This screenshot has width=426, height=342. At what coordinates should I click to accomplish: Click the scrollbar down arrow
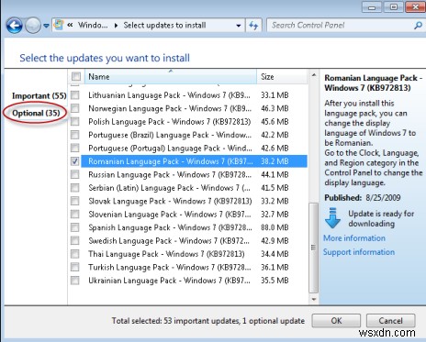[x=314, y=299]
